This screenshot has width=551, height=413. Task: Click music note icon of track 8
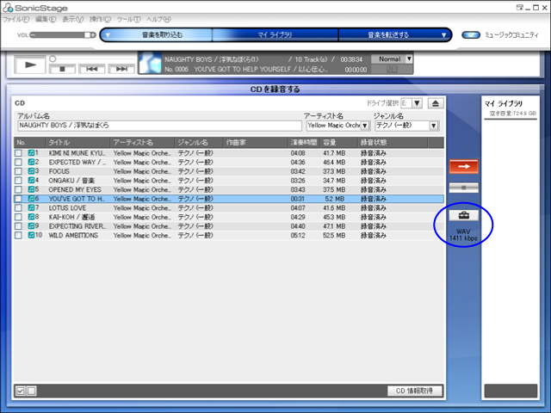(x=31, y=217)
